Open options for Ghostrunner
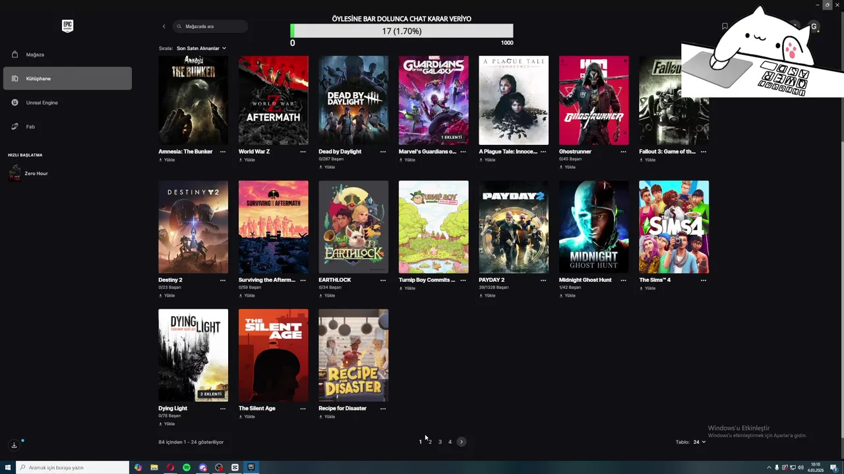 (x=623, y=151)
